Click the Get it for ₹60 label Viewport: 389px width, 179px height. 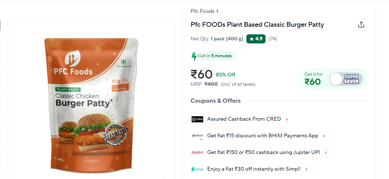pos(313,79)
